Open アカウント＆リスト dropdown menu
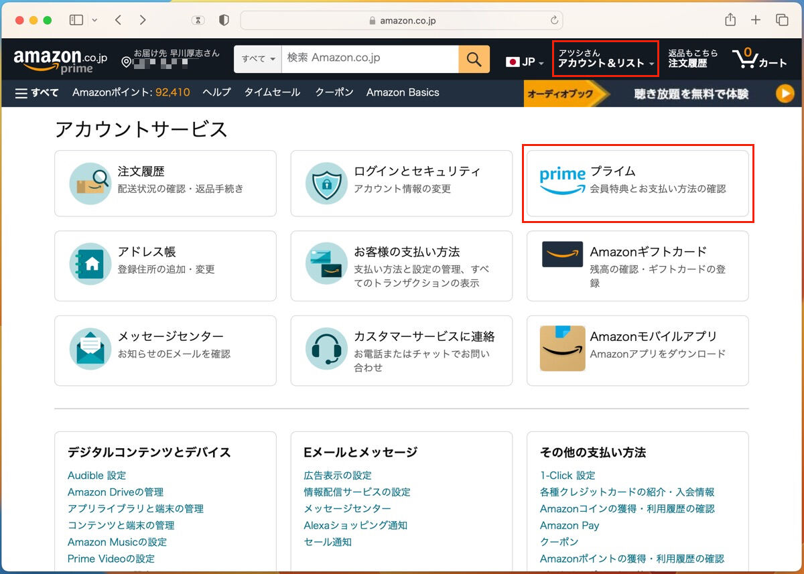 click(606, 58)
